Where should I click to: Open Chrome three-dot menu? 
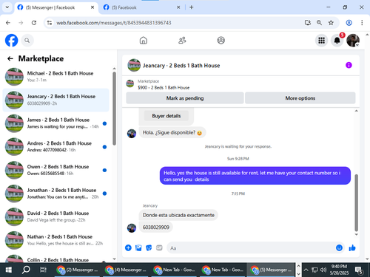tap(362, 23)
